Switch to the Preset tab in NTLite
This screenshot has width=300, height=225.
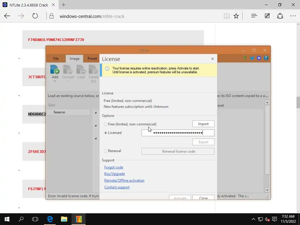(92, 59)
